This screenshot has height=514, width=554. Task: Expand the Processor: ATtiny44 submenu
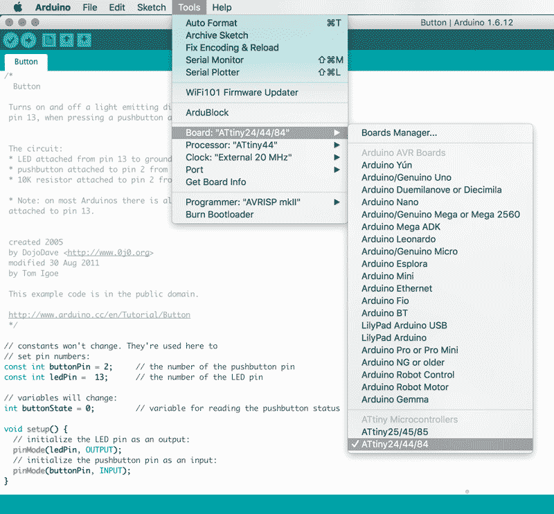click(x=260, y=145)
